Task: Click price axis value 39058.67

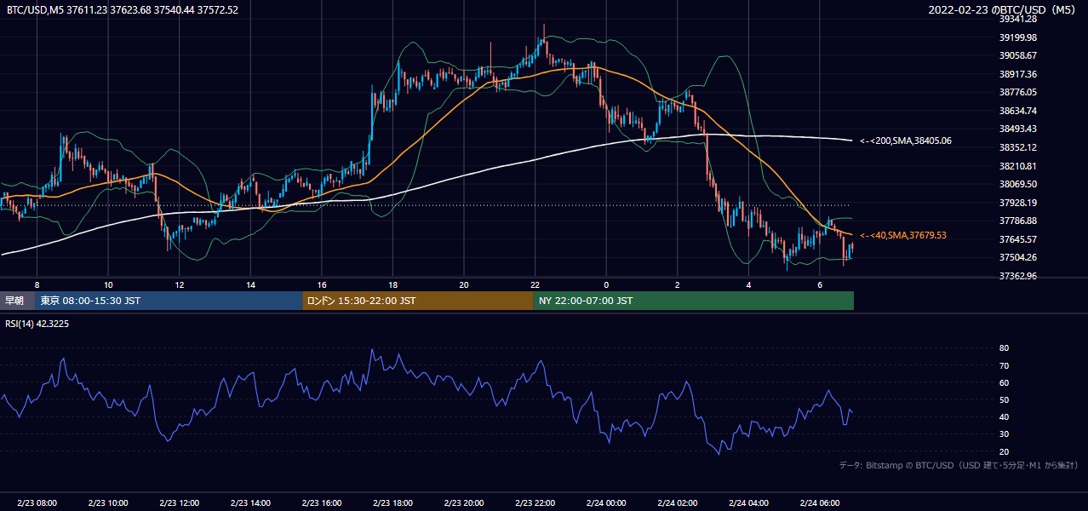Action: [1017, 55]
